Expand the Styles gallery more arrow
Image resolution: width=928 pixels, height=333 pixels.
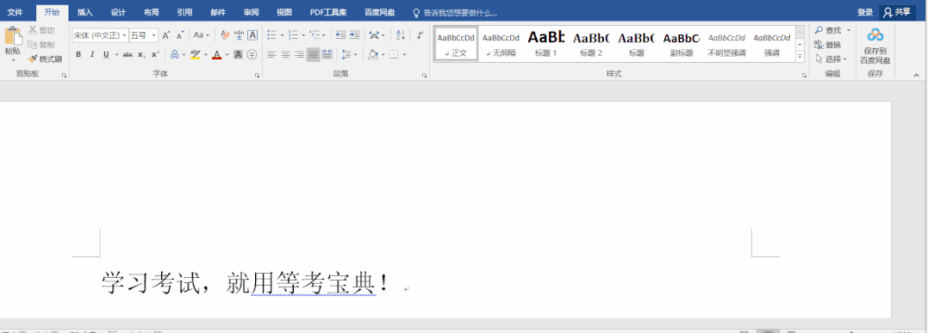coord(800,57)
